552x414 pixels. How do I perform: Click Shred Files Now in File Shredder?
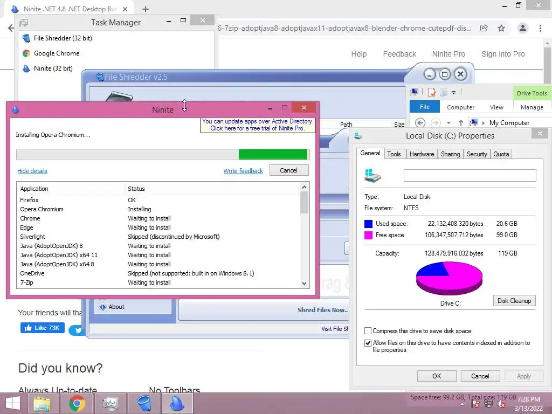[x=322, y=310]
